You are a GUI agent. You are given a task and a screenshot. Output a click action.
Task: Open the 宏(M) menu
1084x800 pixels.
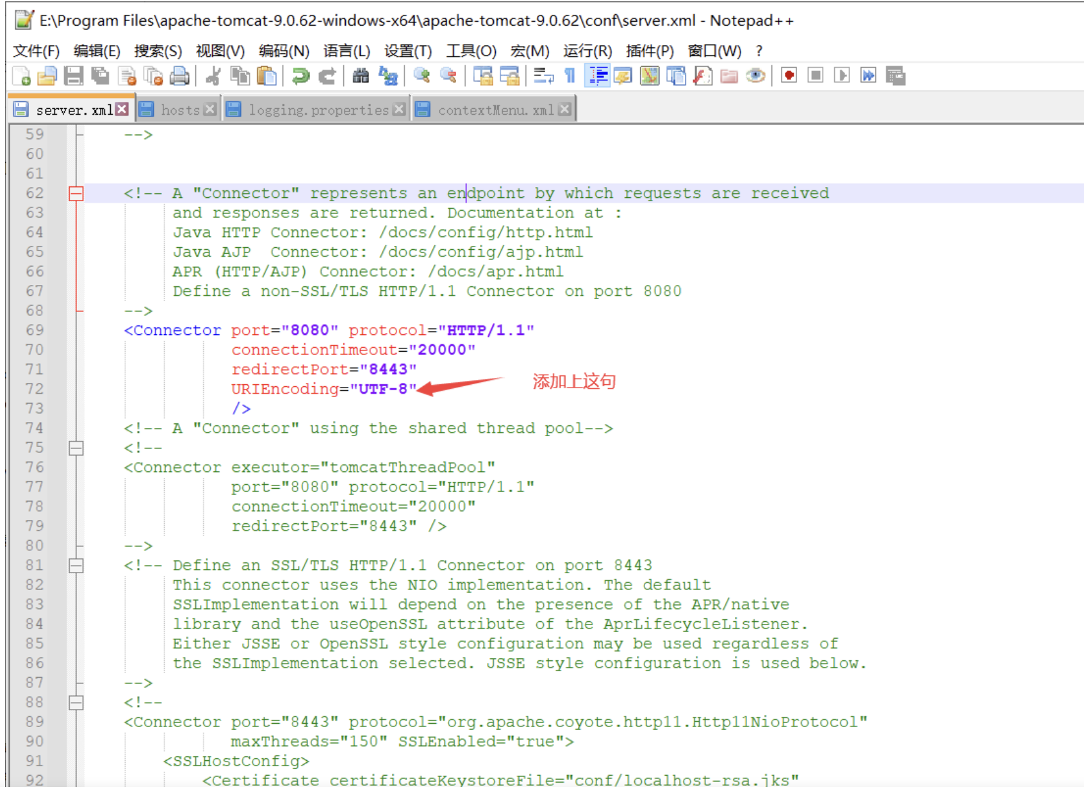click(x=529, y=51)
